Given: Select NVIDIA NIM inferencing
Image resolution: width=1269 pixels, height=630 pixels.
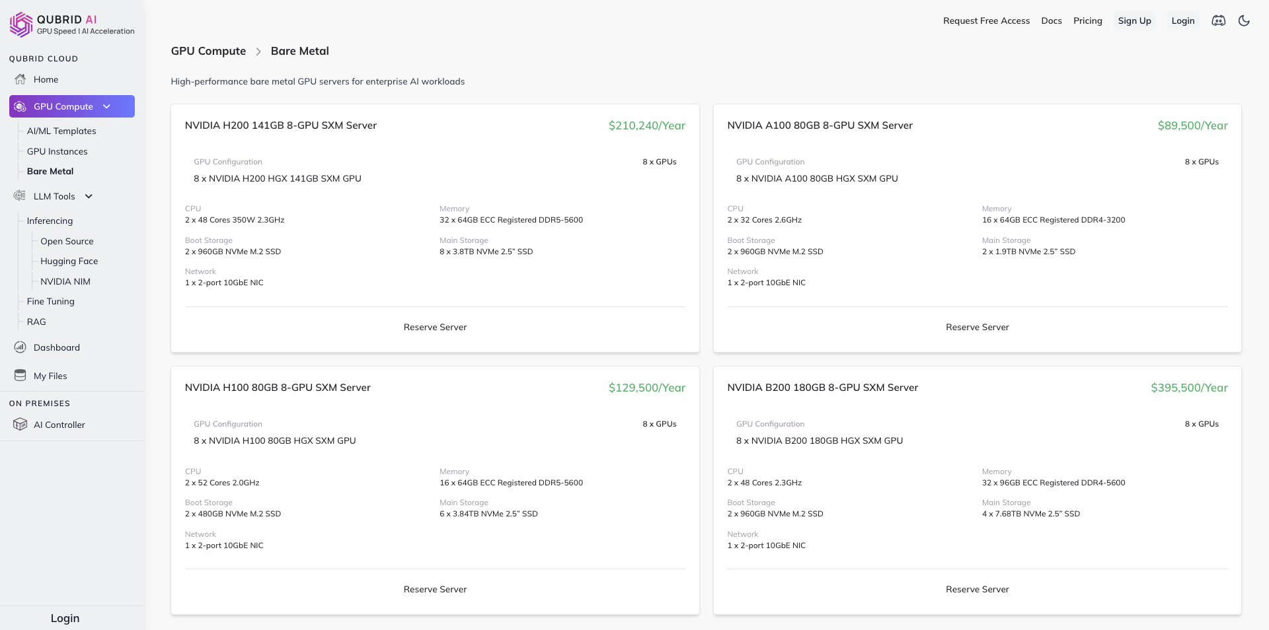Looking at the screenshot, I should click(x=65, y=281).
